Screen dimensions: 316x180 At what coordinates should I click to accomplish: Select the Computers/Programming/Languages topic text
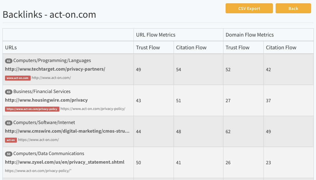pos(52,61)
